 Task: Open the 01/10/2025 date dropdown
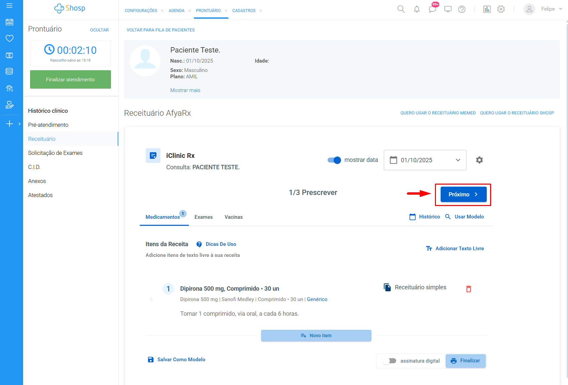tap(425, 160)
